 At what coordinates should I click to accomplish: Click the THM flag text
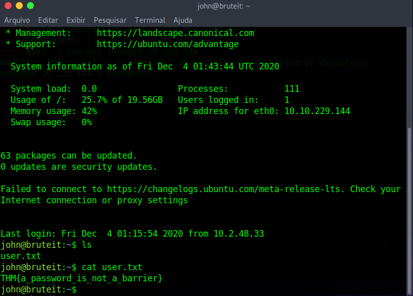(81, 278)
